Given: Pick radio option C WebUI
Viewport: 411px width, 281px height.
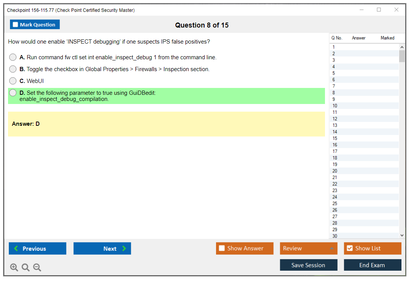Looking at the screenshot, I should click(x=13, y=81).
